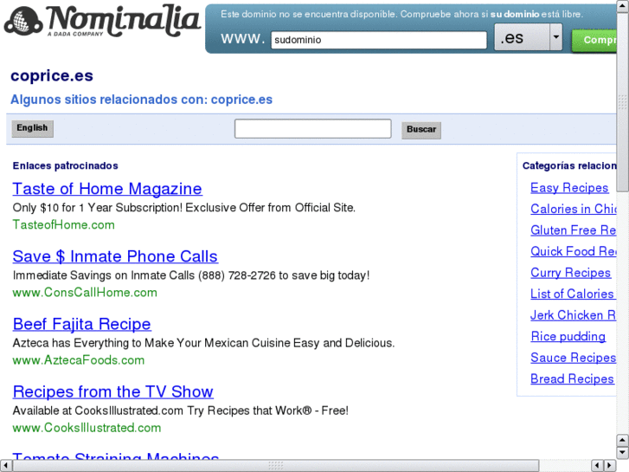Click the coprice.es heading text
Image resolution: width=629 pixels, height=472 pixels.
tap(52, 75)
